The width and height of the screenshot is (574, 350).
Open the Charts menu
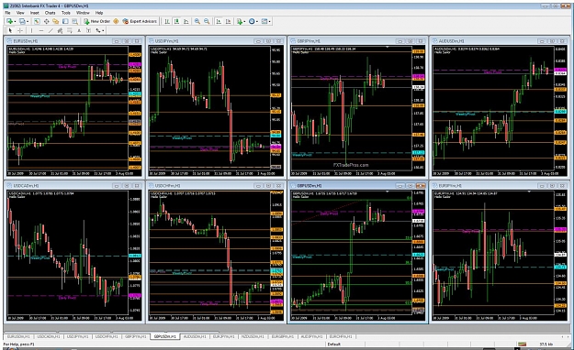click(x=50, y=13)
